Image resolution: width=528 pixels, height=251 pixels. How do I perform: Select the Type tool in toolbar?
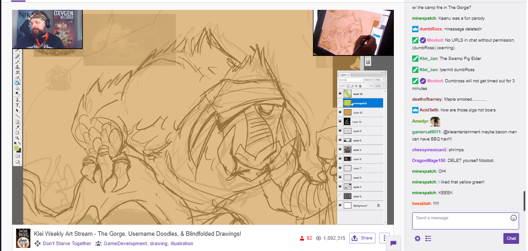17,105
